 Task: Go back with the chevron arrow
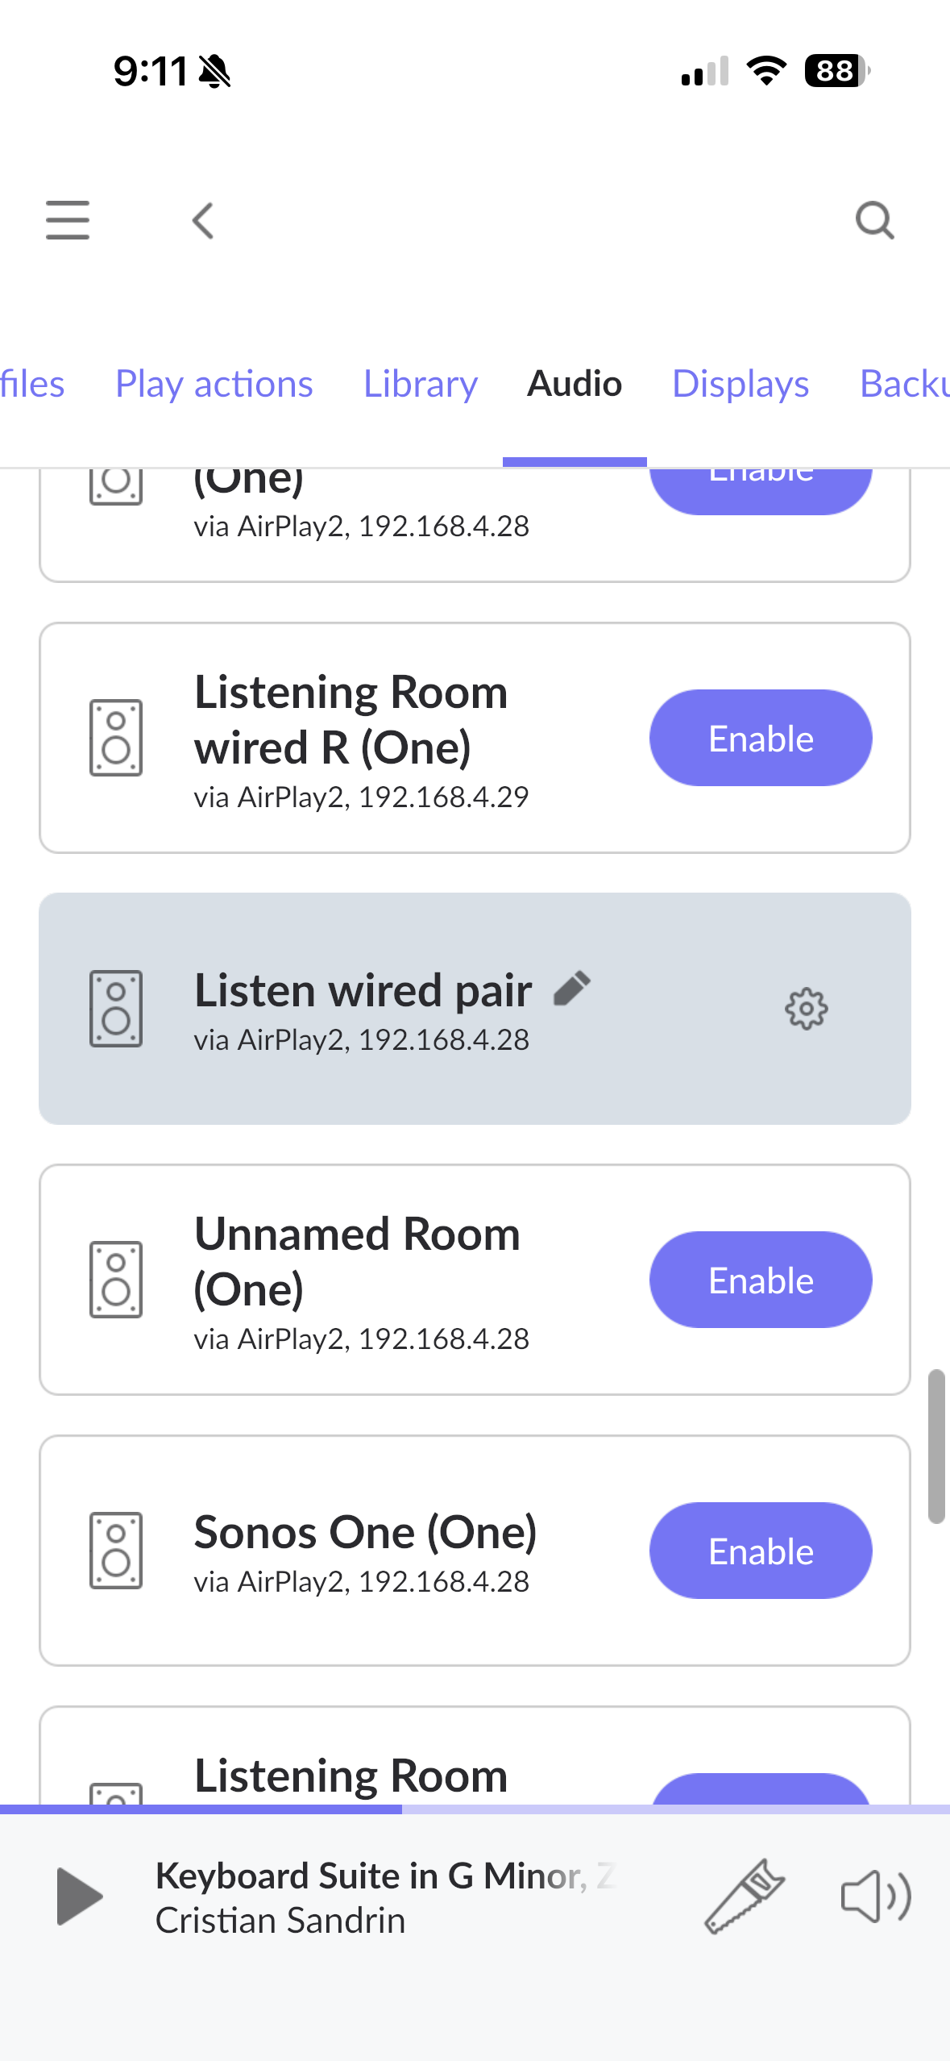203,220
